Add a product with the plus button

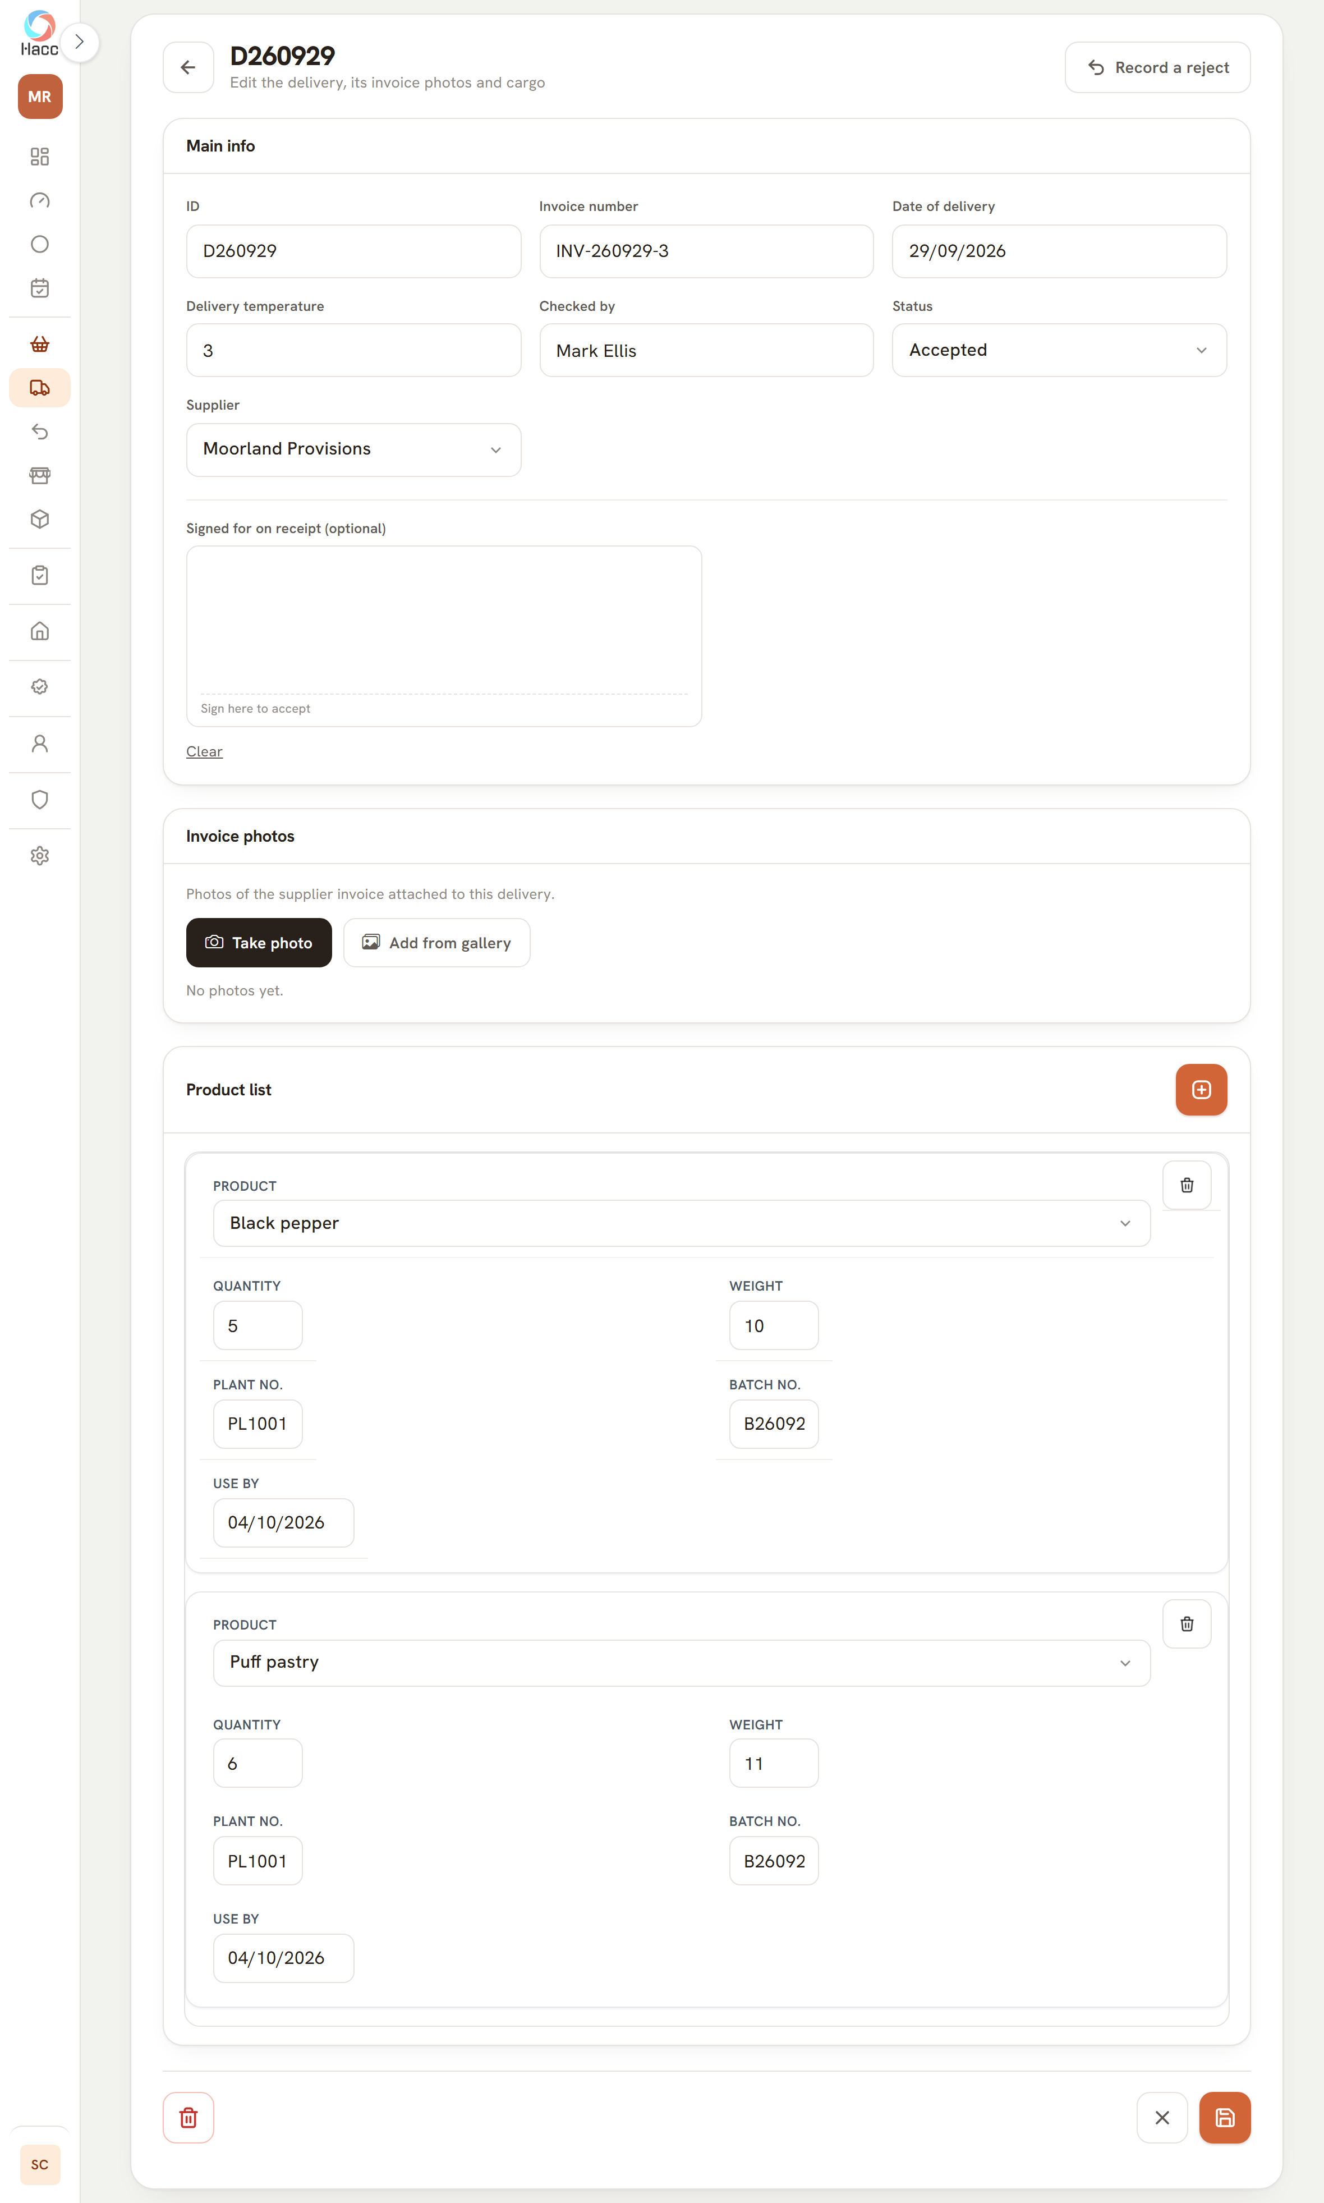(x=1201, y=1090)
